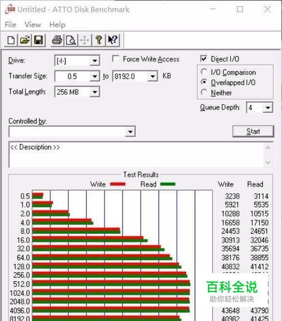Open the File menu

tap(11, 25)
